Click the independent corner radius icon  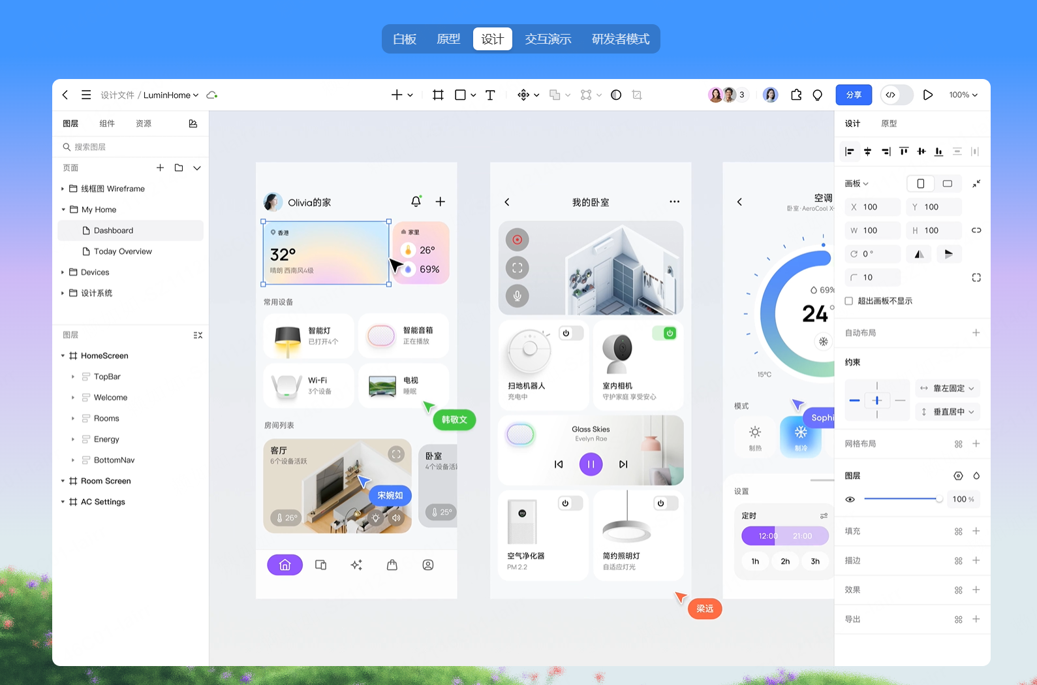click(976, 278)
